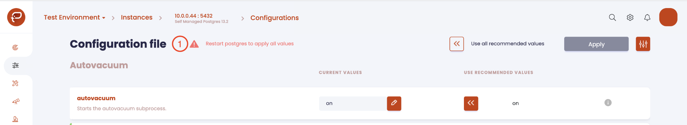
Task: Click the orange user avatar
Action: click(668, 17)
